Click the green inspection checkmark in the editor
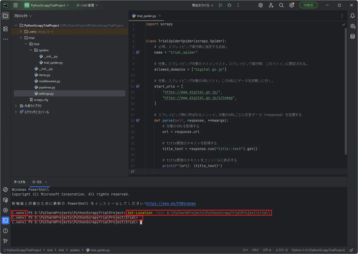Viewport: 358px width, 254px height. 344,24
